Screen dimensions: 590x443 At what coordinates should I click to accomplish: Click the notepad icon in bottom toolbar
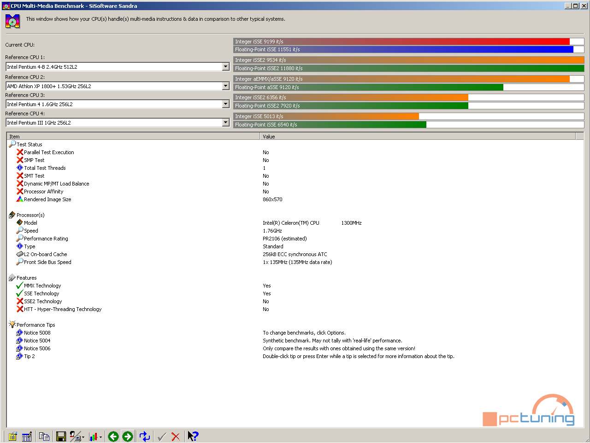click(x=12, y=437)
